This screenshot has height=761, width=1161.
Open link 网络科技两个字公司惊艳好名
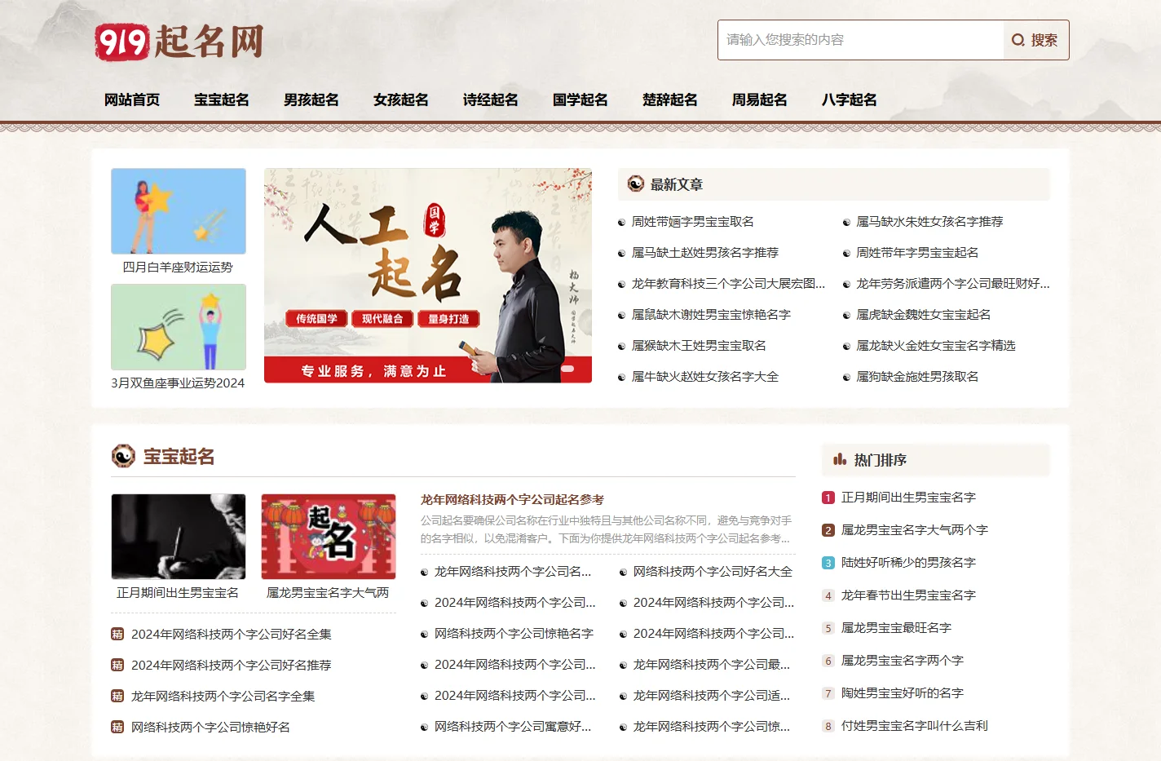click(x=210, y=727)
